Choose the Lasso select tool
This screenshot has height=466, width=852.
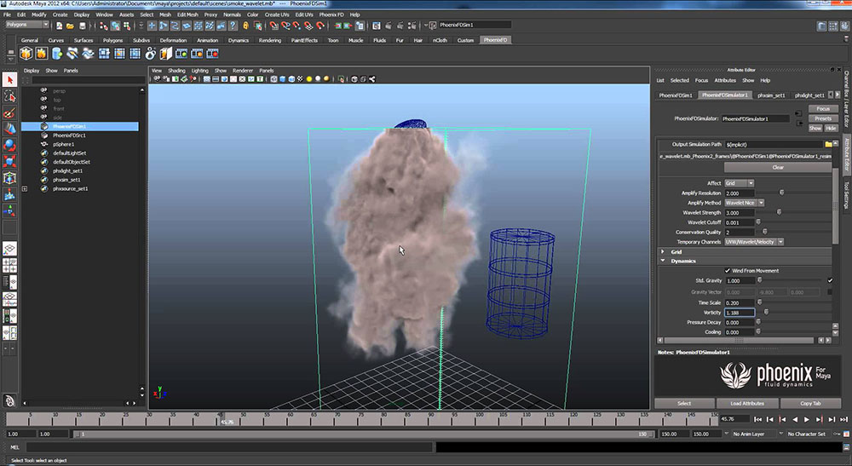[9, 96]
